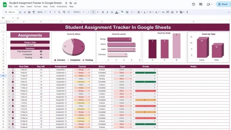Open the comments panel icon
The height and width of the screenshot is (130, 231).
pos(201,4)
